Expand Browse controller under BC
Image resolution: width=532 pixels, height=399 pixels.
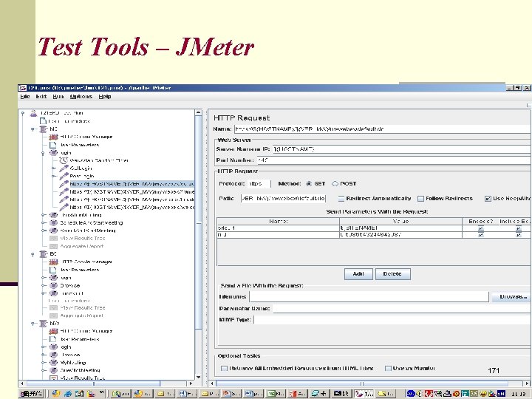[x=44, y=286]
